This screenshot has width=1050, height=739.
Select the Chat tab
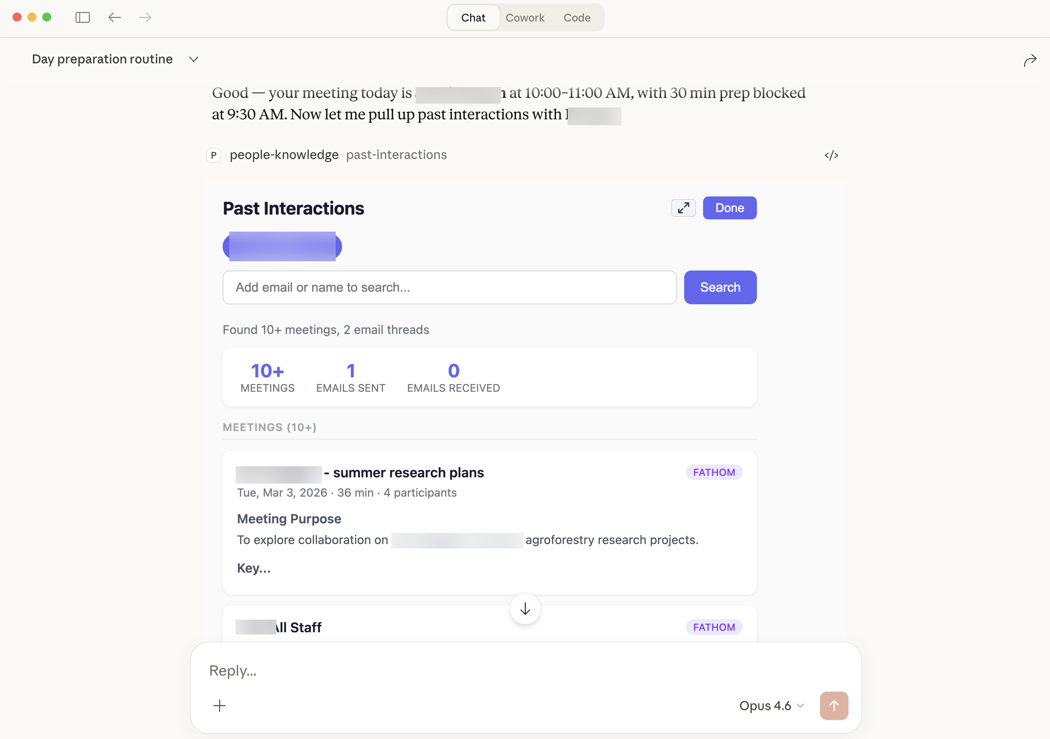click(473, 18)
